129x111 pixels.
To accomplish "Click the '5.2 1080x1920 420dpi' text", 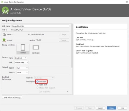I will (36, 34).
